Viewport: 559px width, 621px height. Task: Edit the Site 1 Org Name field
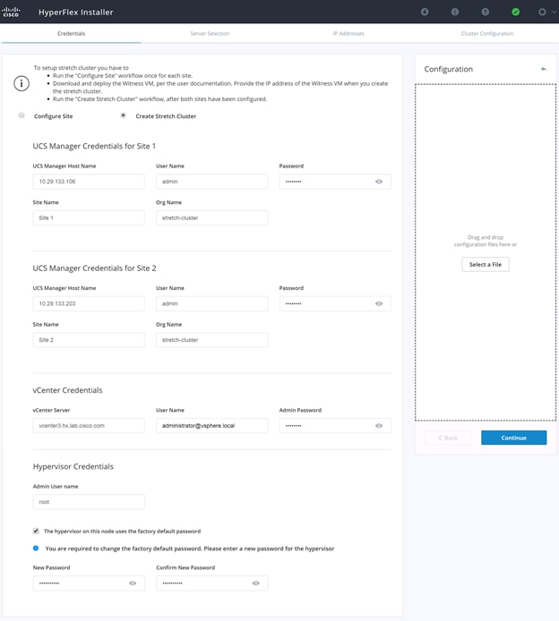212,217
